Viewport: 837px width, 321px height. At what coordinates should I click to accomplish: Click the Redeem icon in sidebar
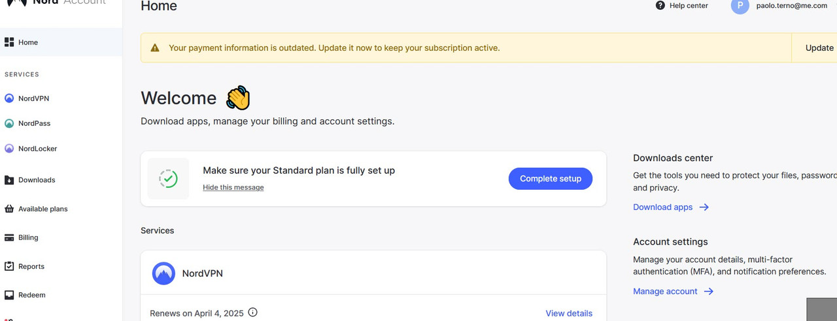pos(9,295)
